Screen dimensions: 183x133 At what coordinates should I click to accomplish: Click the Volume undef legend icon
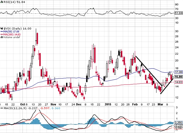point(1,37)
